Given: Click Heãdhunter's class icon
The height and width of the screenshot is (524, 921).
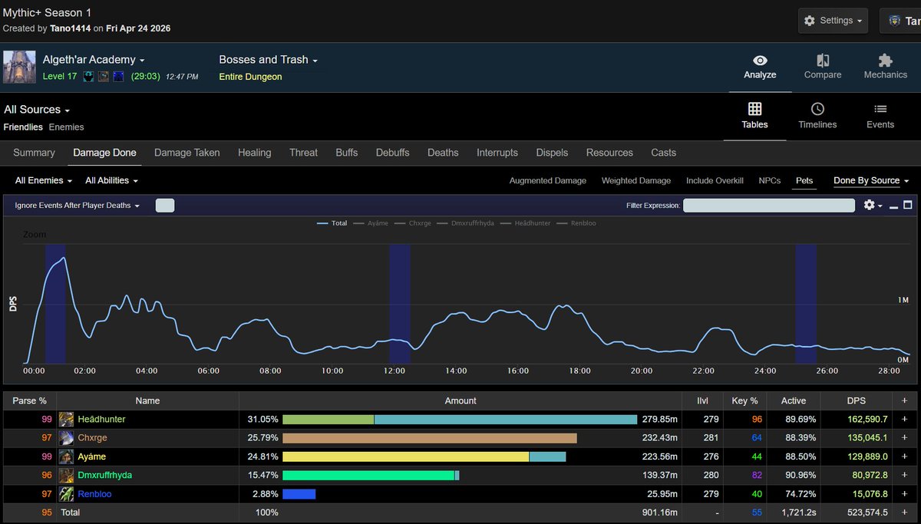Looking at the screenshot, I should coord(67,420).
